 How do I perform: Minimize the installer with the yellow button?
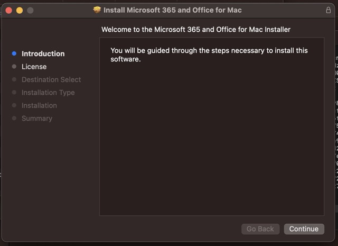click(x=19, y=10)
